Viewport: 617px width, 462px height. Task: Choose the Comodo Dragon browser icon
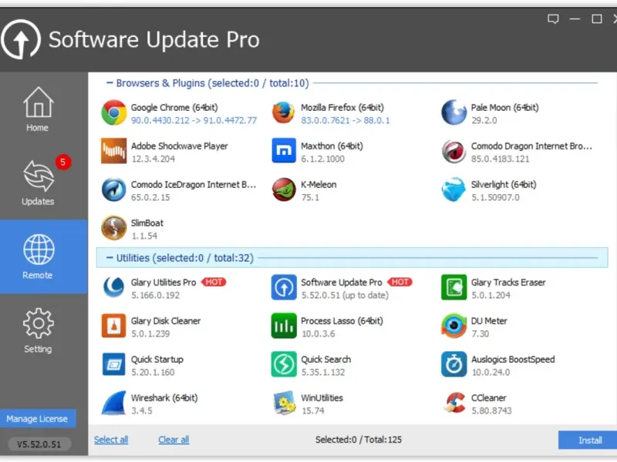pos(453,151)
